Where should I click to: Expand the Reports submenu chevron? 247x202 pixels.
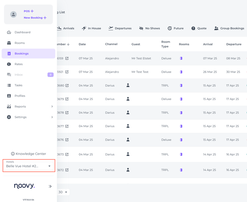pyautogui.click(x=52, y=106)
